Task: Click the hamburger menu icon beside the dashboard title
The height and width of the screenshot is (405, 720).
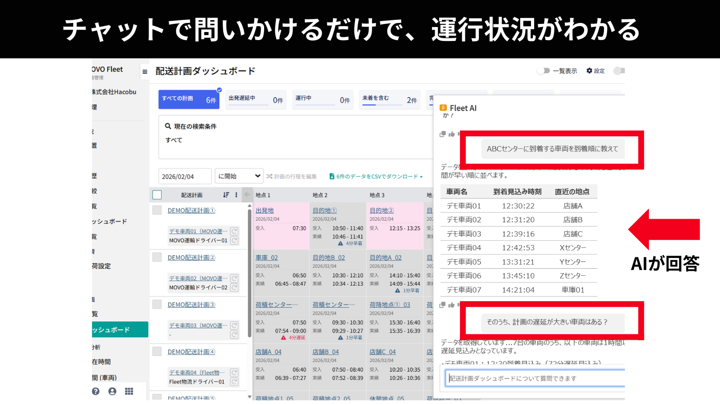Action: click(x=144, y=72)
